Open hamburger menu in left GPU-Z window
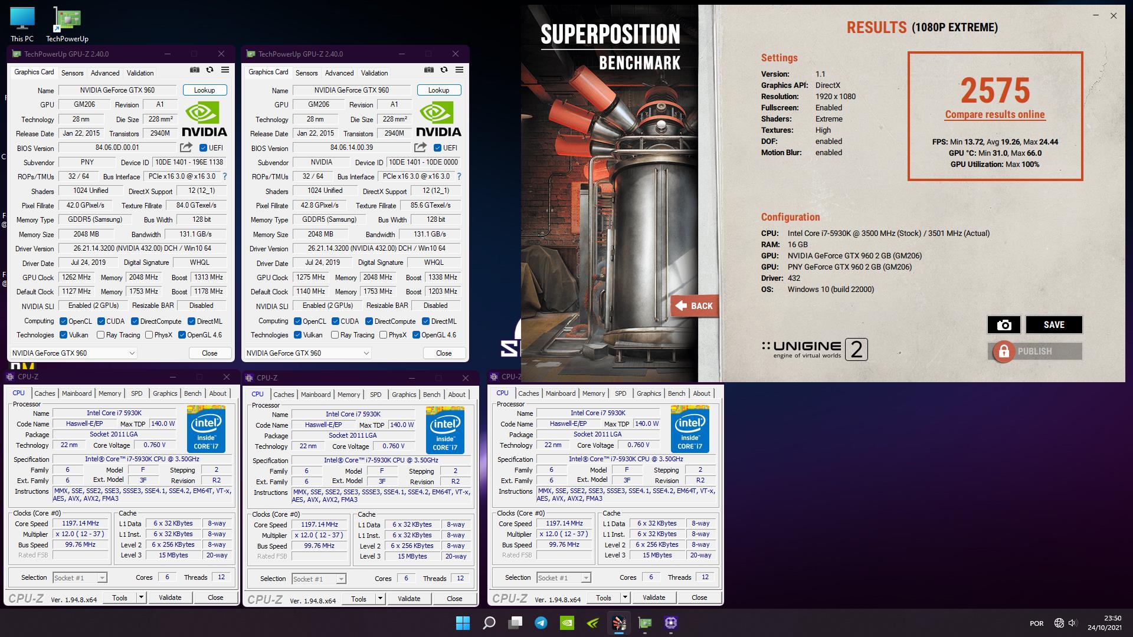This screenshot has width=1133, height=637. (225, 70)
